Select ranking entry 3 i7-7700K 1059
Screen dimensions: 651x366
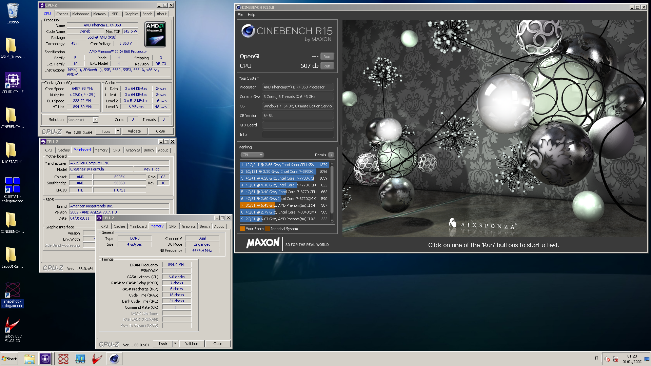click(x=284, y=178)
